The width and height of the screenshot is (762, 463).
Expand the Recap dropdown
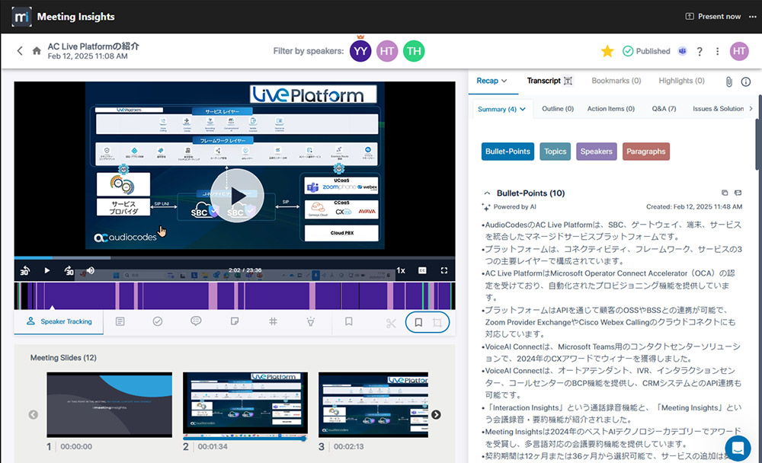point(491,81)
